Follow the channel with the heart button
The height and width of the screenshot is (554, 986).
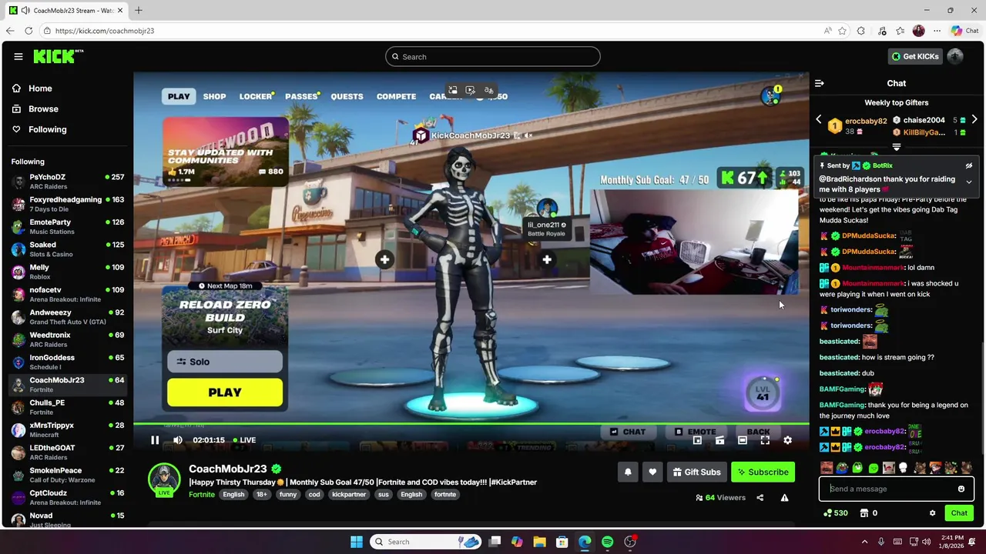pos(652,472)
